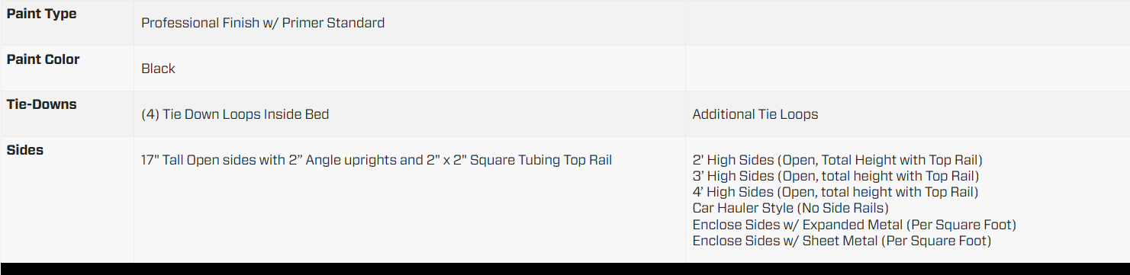Select (4) Tie Down Loops Inside Bed
This screenshot has height=275, width=1130.
235,114
